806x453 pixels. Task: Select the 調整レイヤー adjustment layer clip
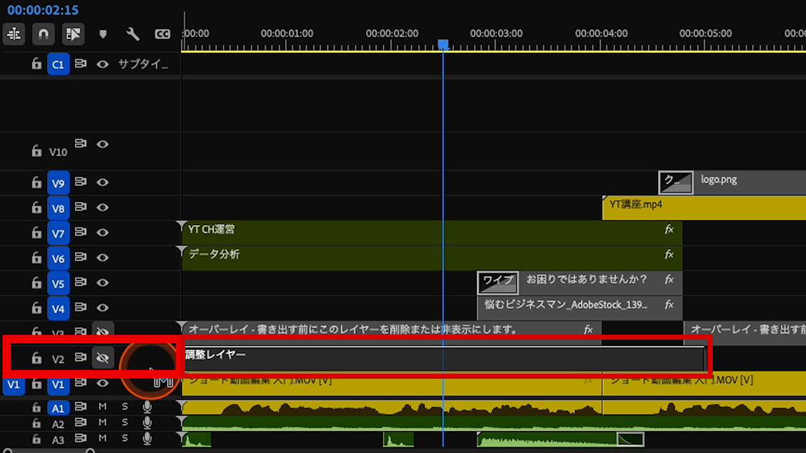[x=443, y=358]
